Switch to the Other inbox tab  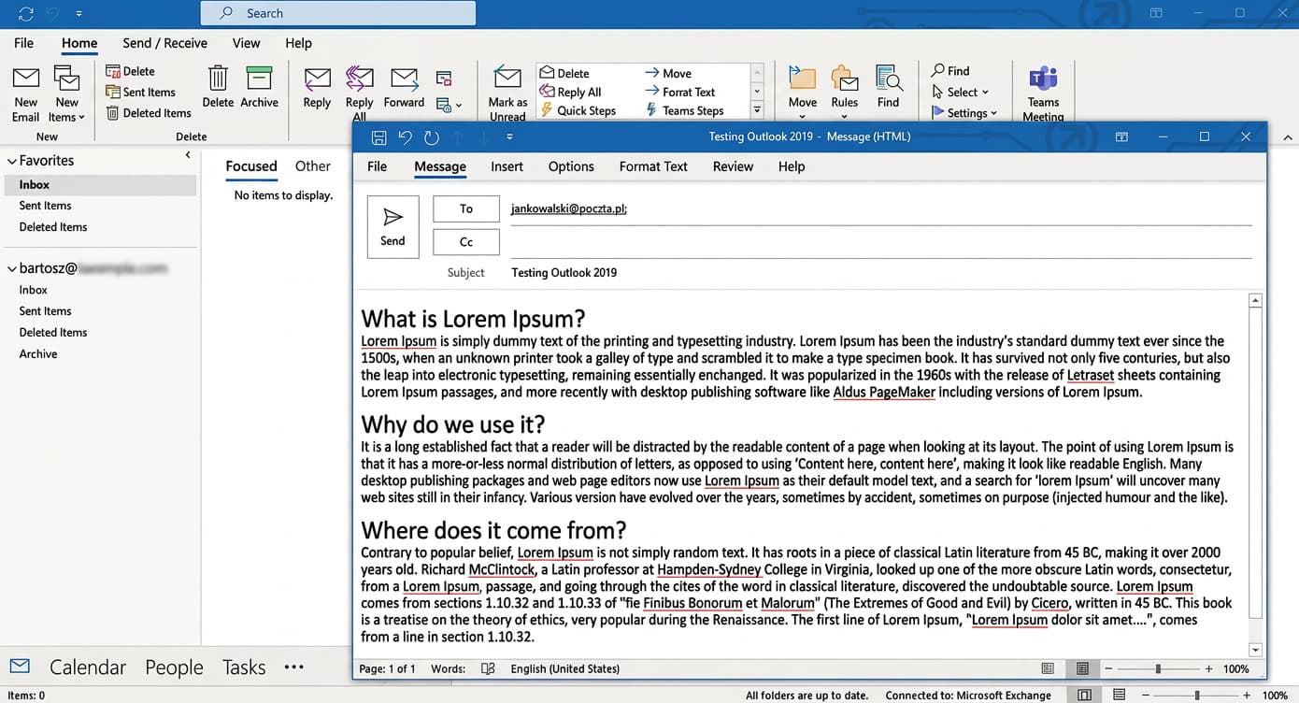click(313, 166)
